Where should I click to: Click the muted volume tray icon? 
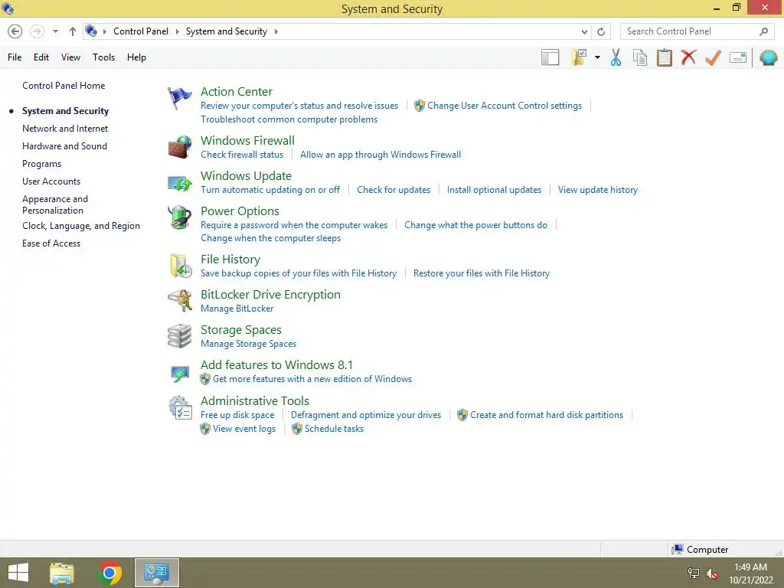coord(712,573)
